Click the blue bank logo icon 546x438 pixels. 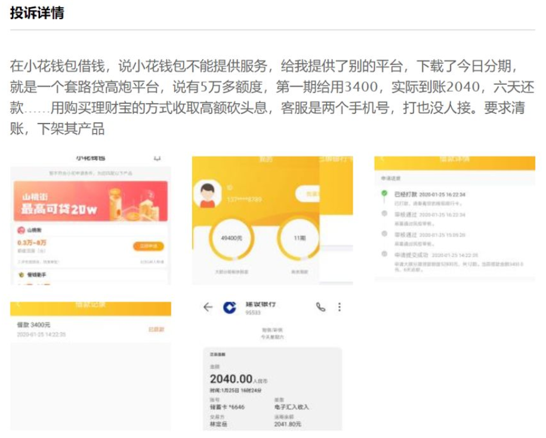(x=230, y=308)
